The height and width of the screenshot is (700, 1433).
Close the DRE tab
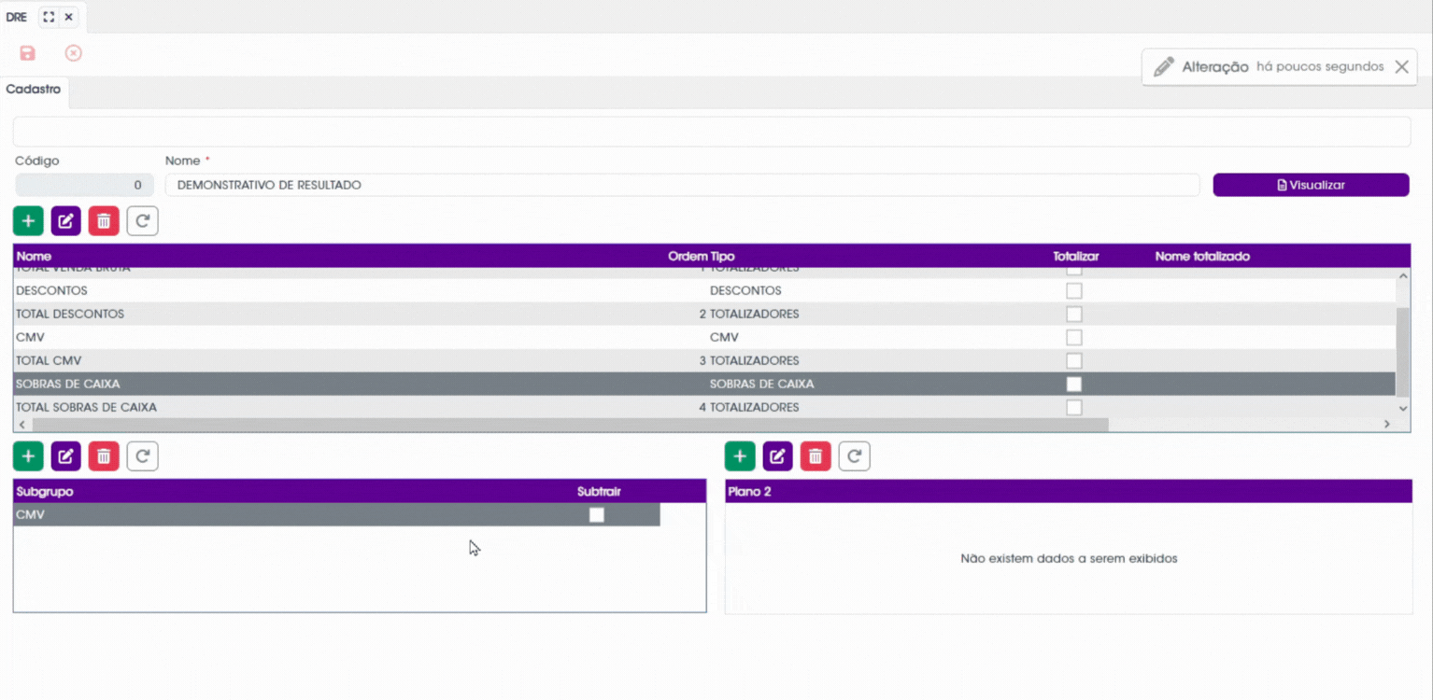point(68,17)
